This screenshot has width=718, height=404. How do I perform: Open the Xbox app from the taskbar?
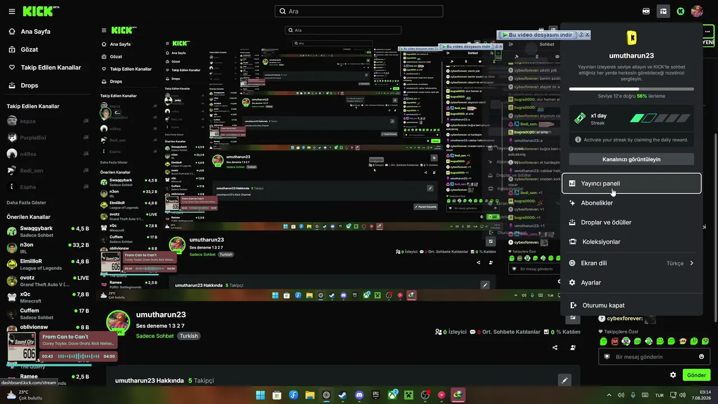click(393, 395)
